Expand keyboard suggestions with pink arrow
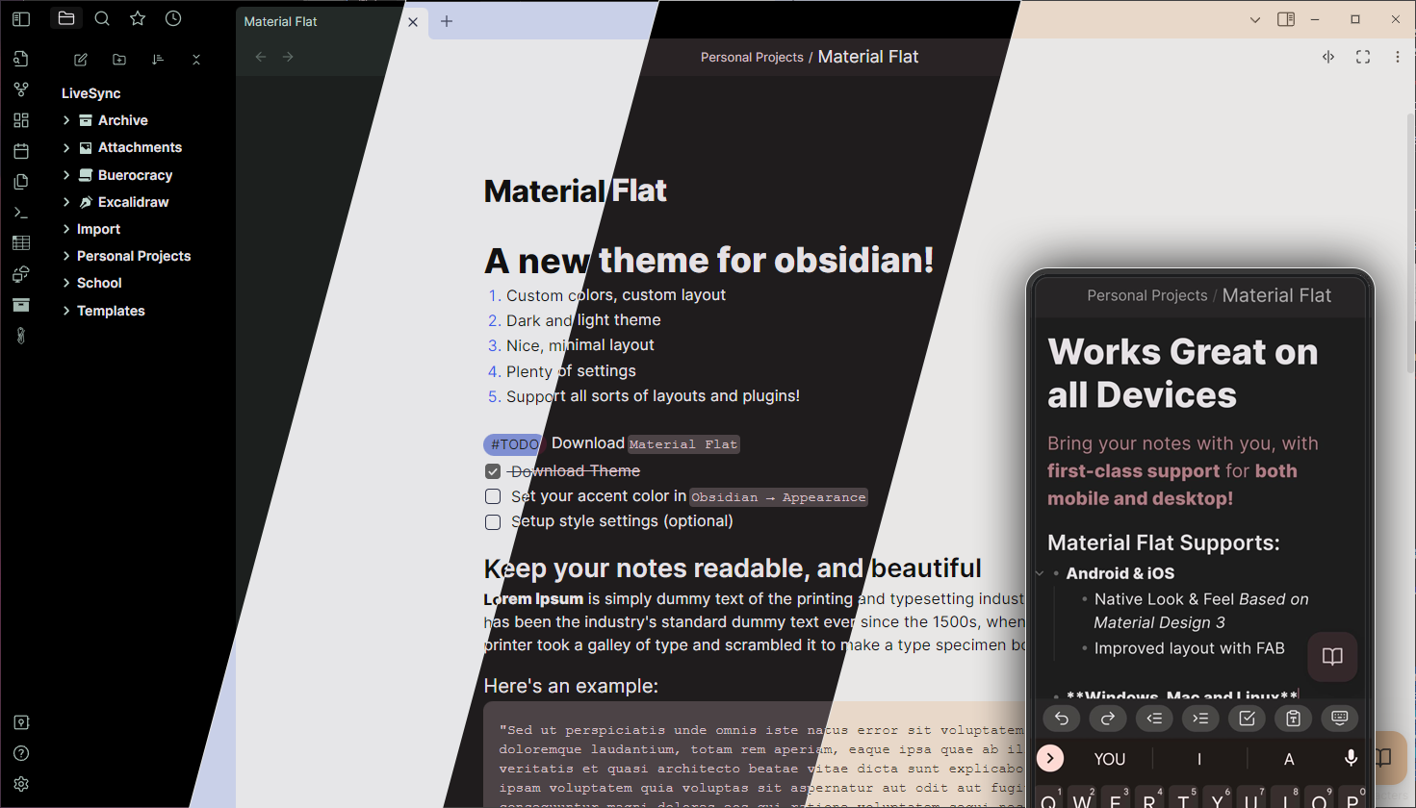Image resolution: width=1416 pixels, height=808 pixels. pyautogui.click(x=1050, y=758)
